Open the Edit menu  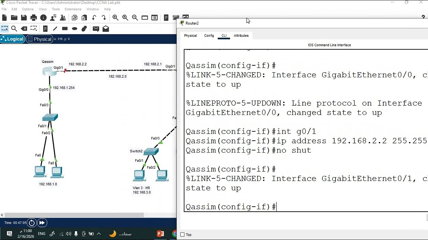click(x=14, y=9)
